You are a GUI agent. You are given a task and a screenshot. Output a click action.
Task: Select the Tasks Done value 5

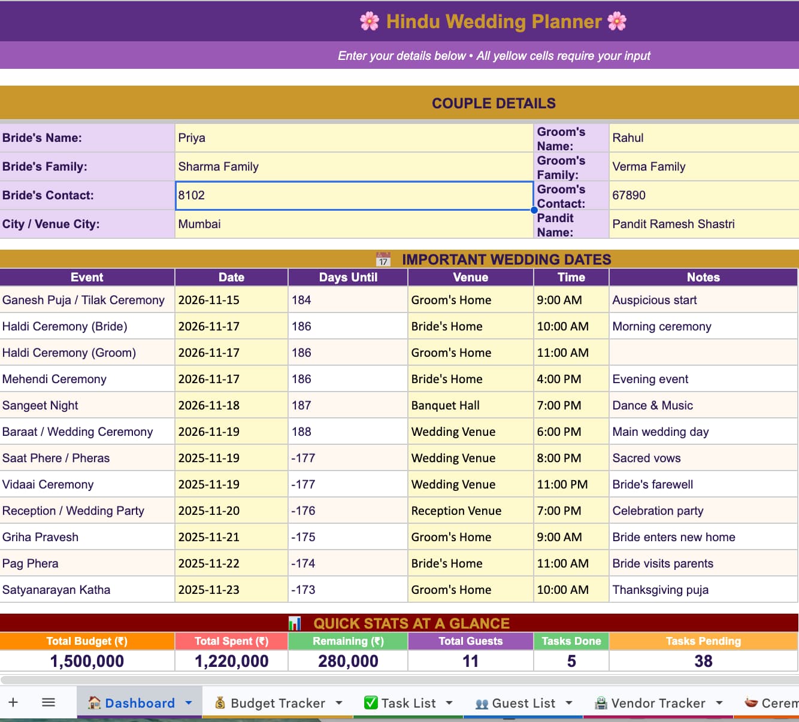[571, 661]
